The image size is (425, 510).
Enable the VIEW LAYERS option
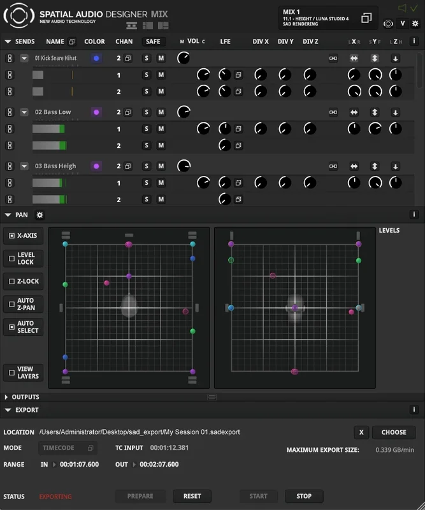23,373
